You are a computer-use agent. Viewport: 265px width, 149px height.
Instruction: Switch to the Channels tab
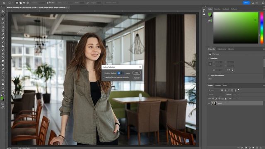(218, 86)
